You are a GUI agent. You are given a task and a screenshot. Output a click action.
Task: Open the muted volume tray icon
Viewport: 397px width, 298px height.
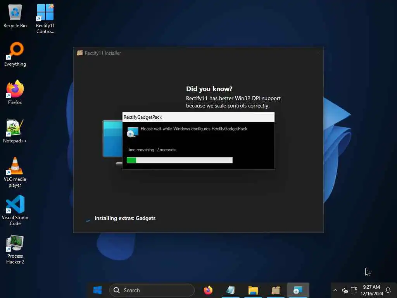345,290
